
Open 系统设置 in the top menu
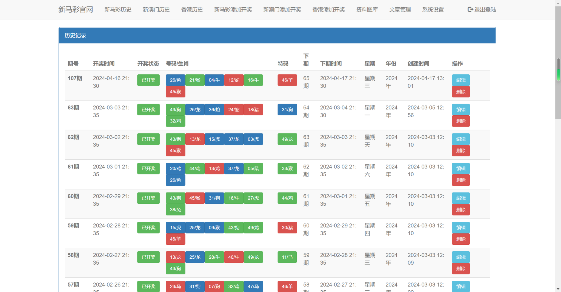point(433,10)
